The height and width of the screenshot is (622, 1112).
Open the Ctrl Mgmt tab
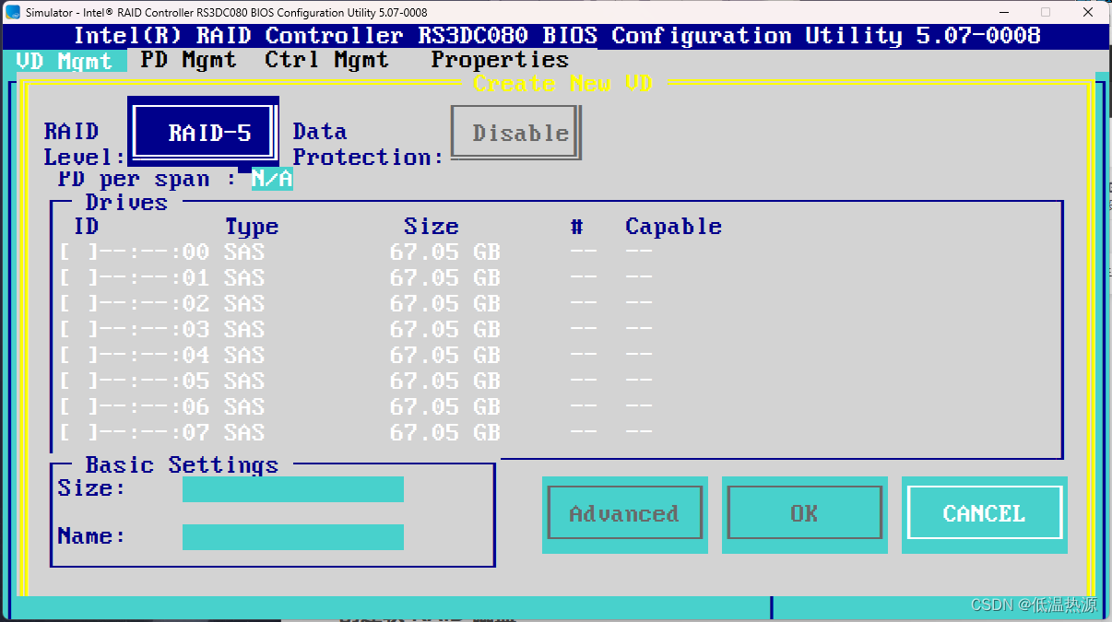324,60
